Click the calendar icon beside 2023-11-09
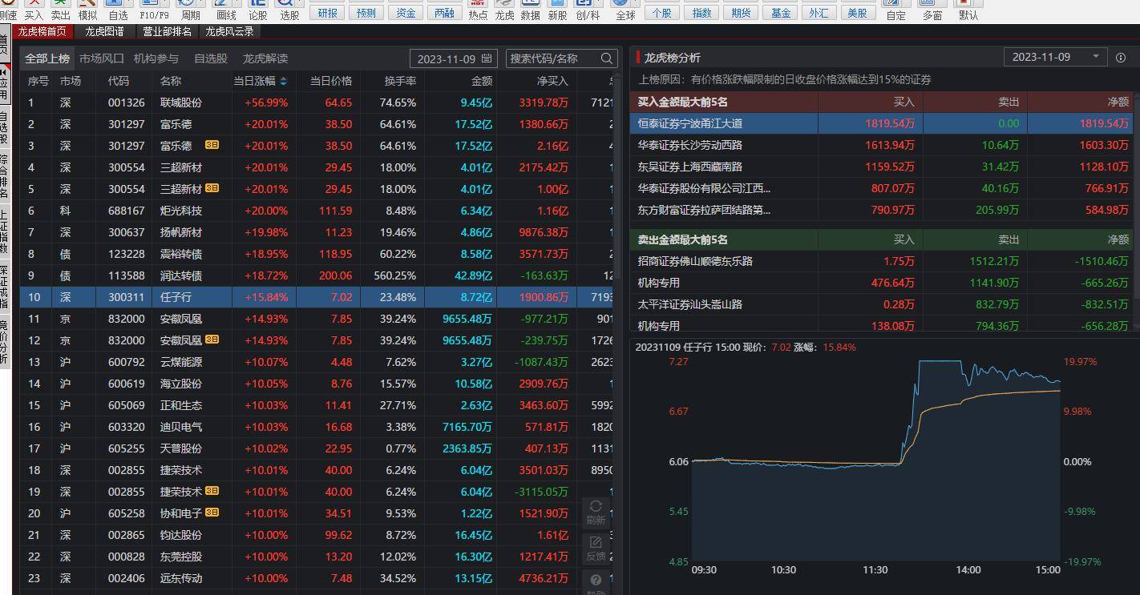 coord(487,58)
